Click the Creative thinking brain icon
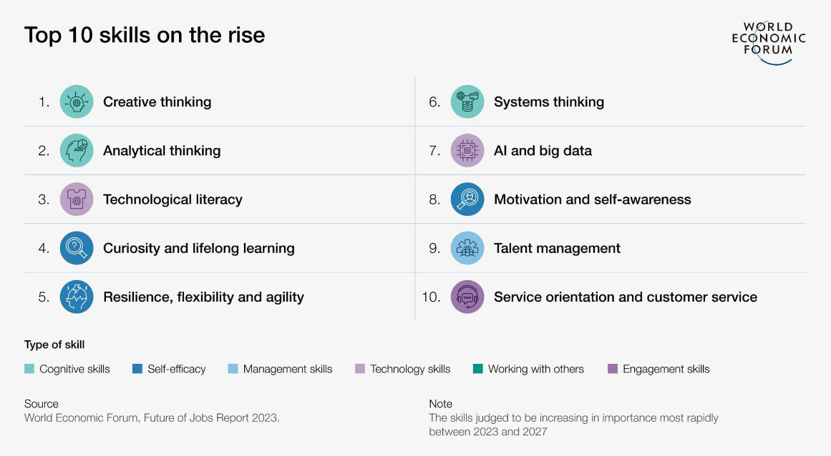831x456 pixels. pyautogui.click(x=77, y=101)
